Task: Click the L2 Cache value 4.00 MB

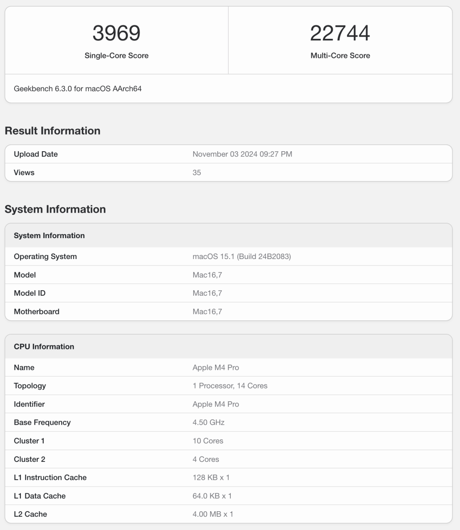Action: (x=213, y=514)
